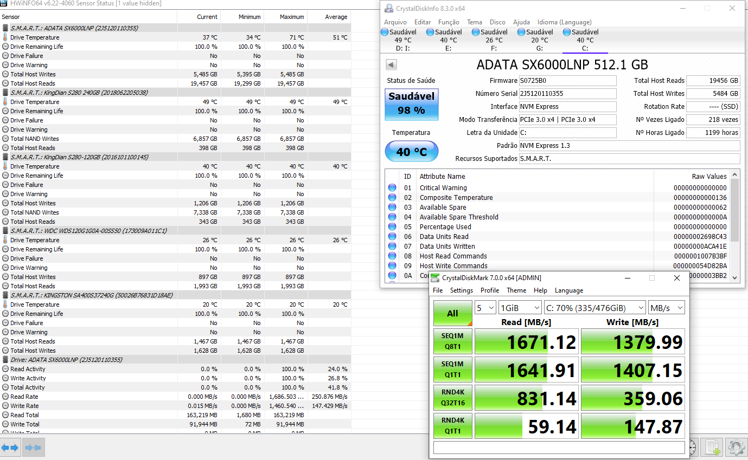Click the KINGSTON SA400S37240G drive icon
This screenshot has width=748, height=460.
tap(5, 295)
